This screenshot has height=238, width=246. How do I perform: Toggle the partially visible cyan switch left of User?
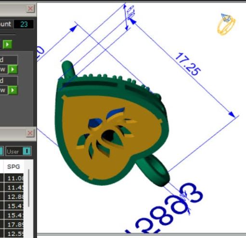(1, 151)
